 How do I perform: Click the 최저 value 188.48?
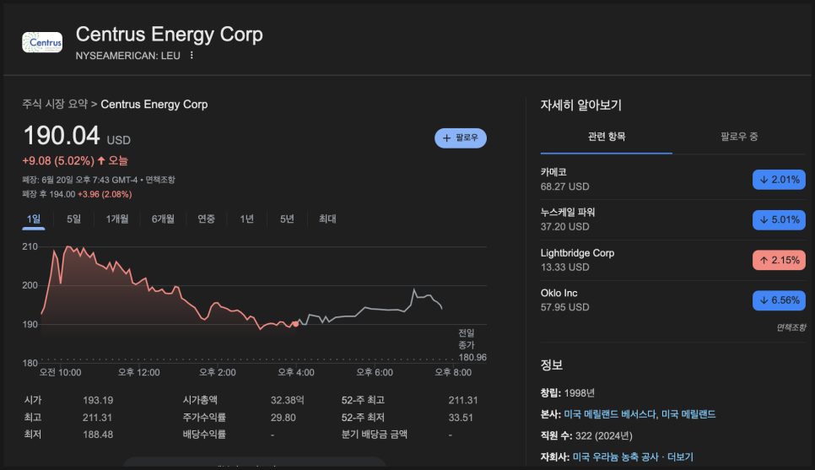coord(98,435)
